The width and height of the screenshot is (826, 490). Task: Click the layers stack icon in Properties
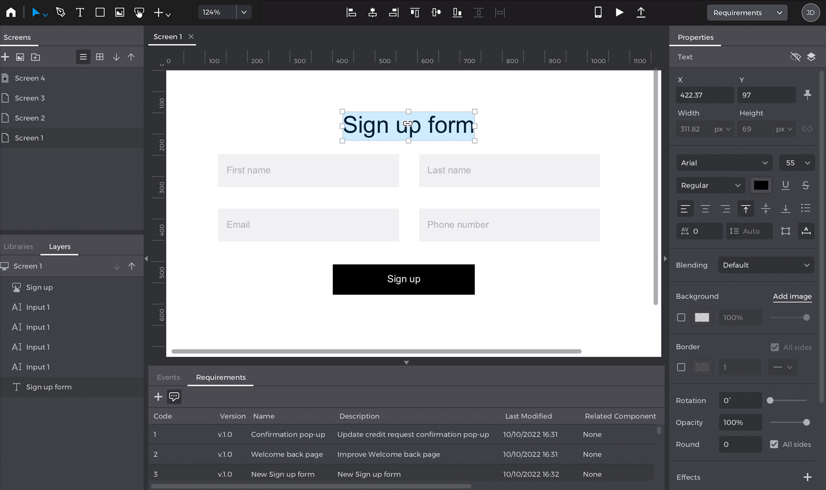click(x=811, y=57)
